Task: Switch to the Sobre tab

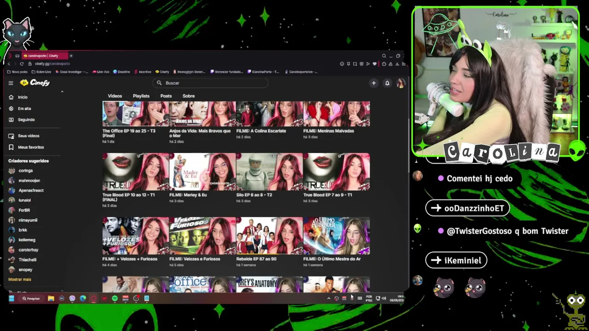Action: coord(189,96)
